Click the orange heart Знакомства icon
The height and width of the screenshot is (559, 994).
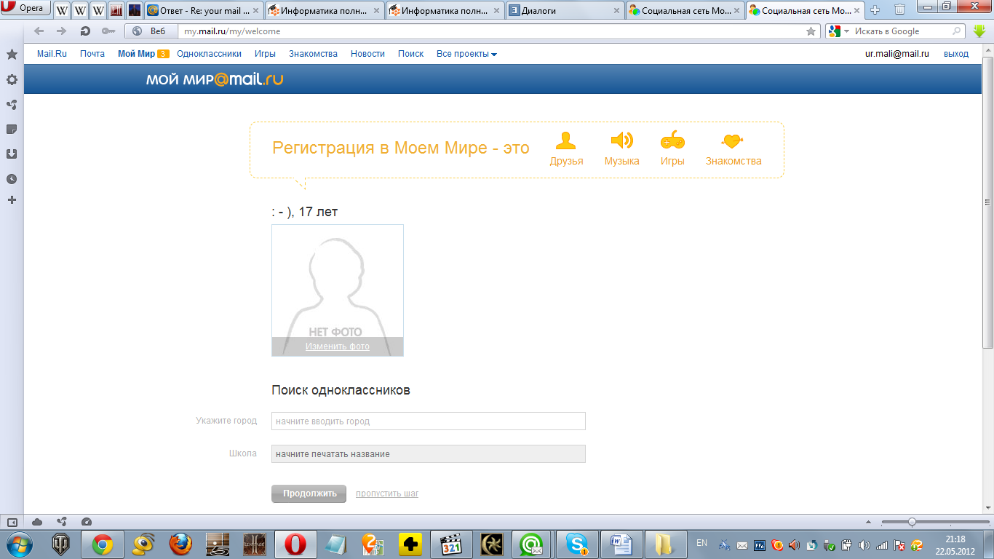click(732, 141)
